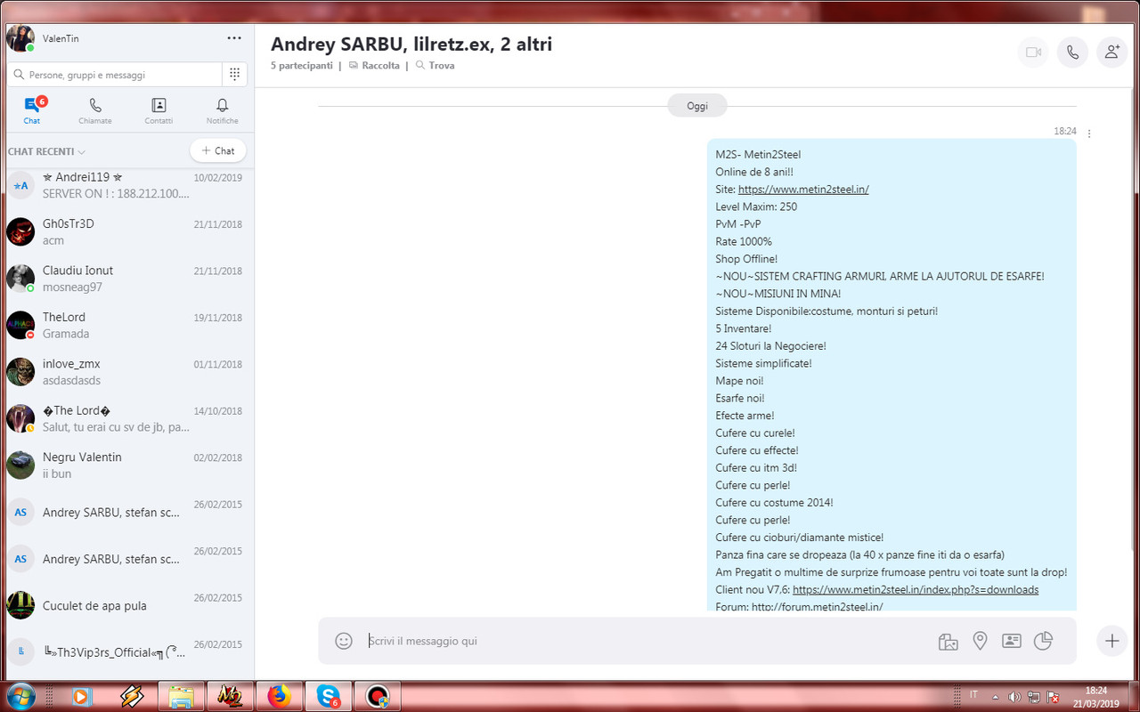The image size is (1140, 712).
Task: Click the Oggi date separator
Action: 697,106
